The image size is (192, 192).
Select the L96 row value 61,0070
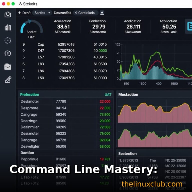(100, 71)
